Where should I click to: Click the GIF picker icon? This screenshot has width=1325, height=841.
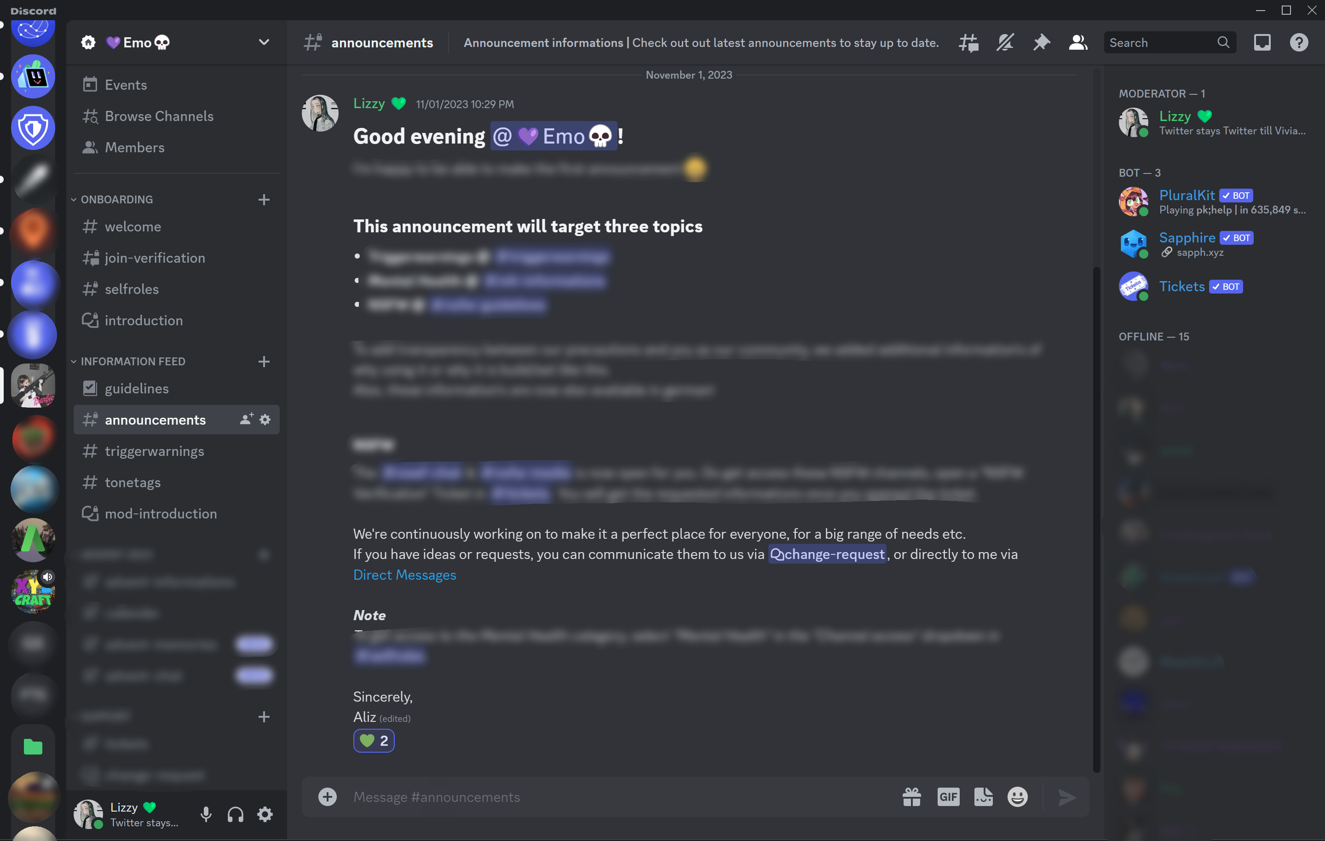(948, 796)
